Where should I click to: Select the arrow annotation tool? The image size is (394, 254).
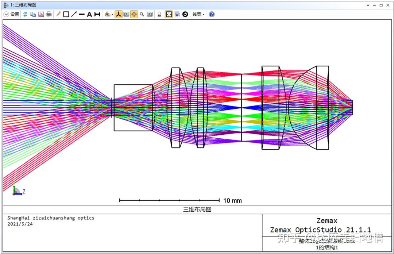coord(74,14)
